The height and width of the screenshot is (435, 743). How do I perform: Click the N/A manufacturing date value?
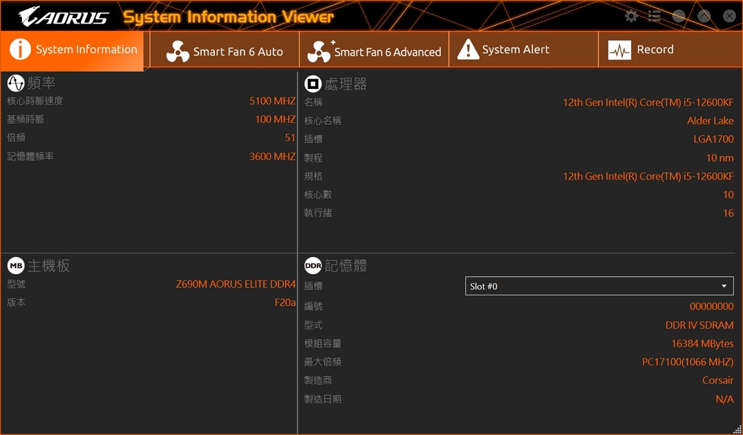point(724,399)
